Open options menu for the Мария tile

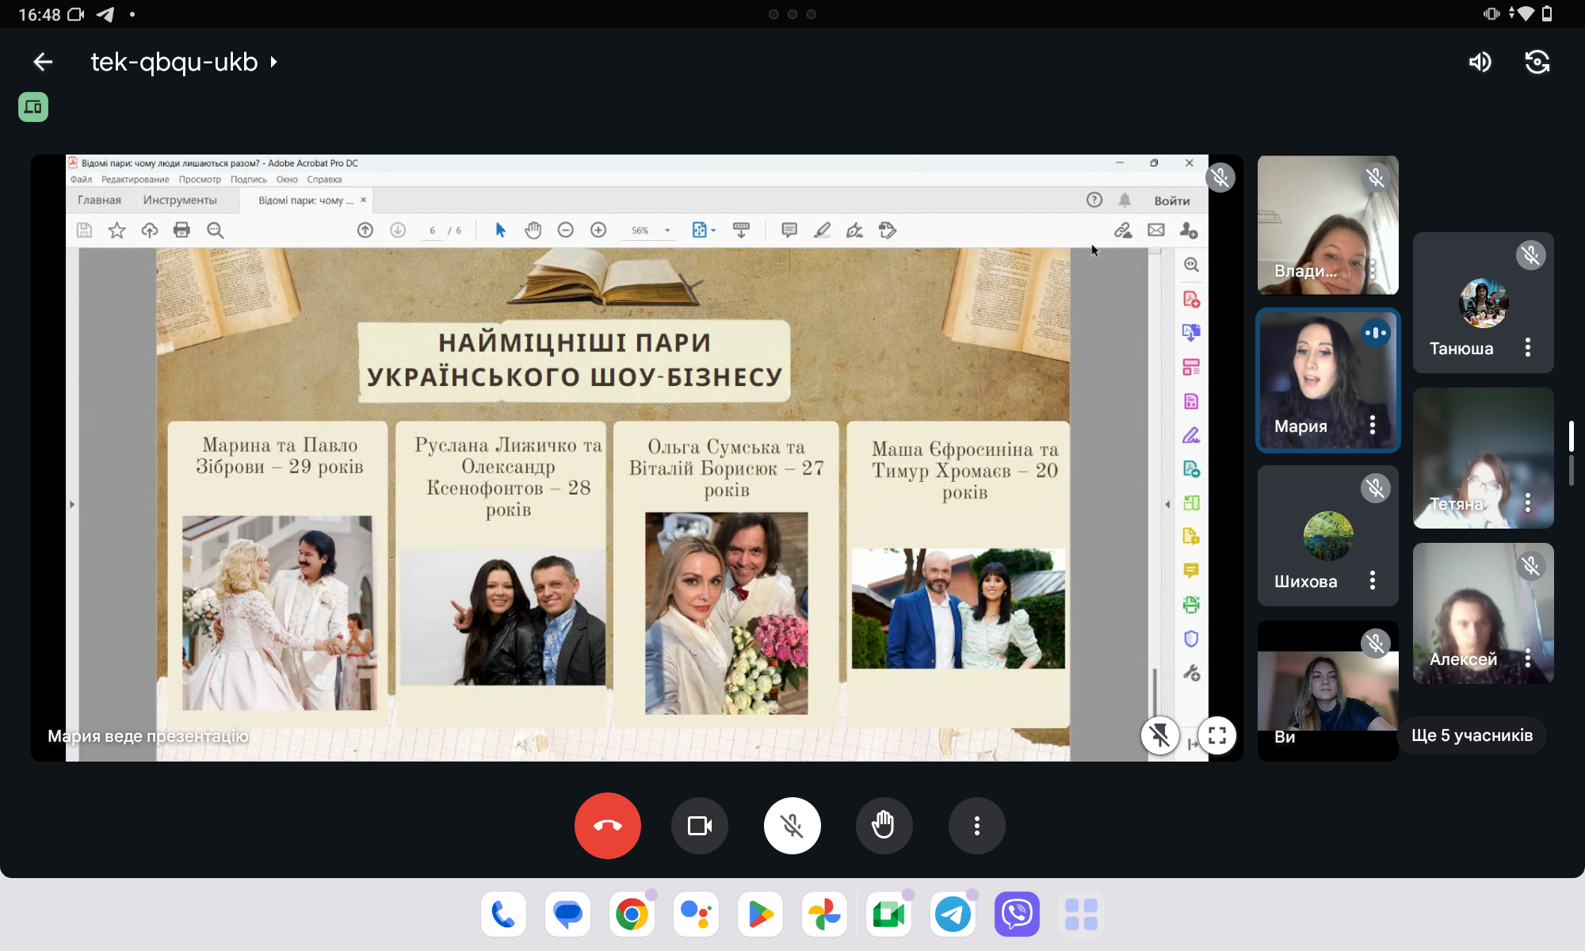tap(1372, 426)
